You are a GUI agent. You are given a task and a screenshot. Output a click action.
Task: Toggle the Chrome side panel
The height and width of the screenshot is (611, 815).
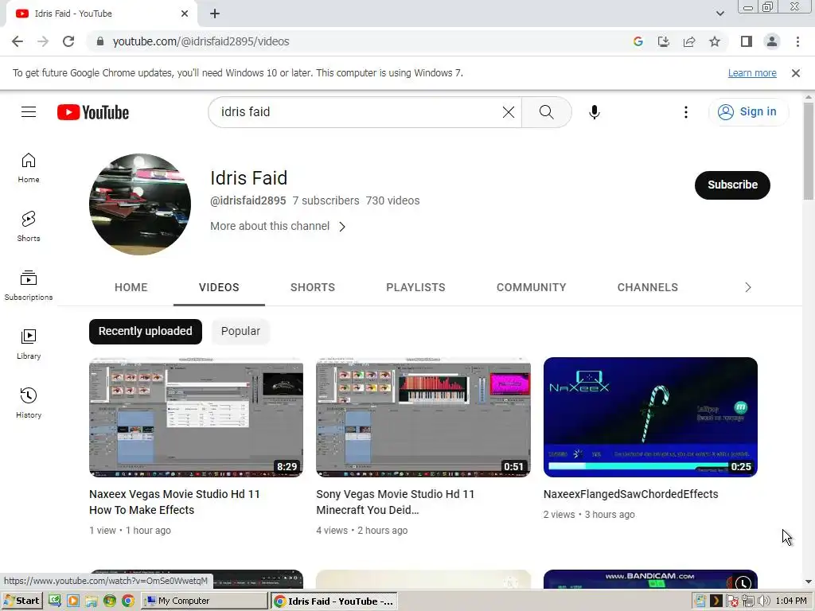747,41
